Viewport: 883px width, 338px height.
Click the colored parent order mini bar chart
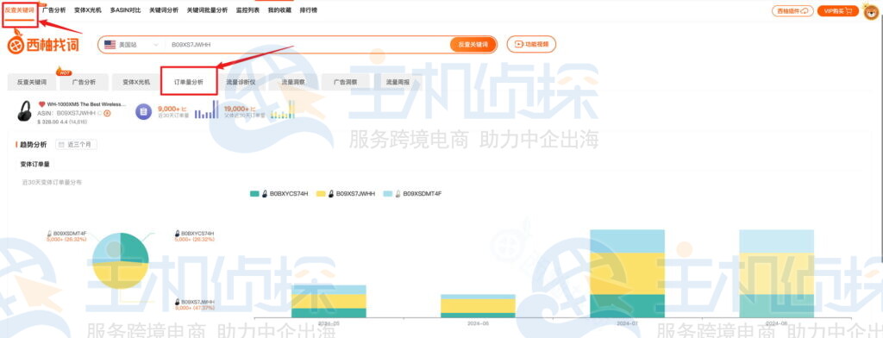282,110
